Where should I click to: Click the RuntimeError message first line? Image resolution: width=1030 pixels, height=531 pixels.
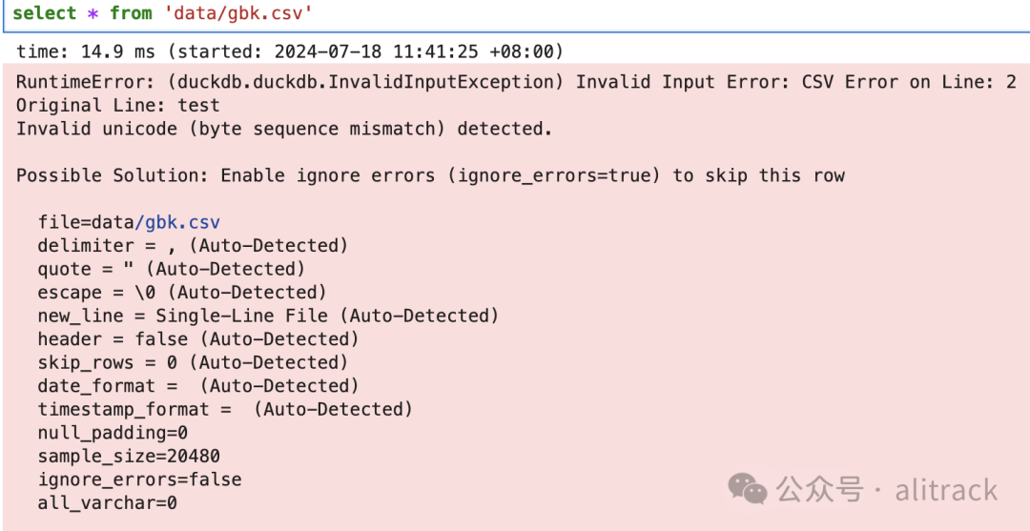[516, 82]
